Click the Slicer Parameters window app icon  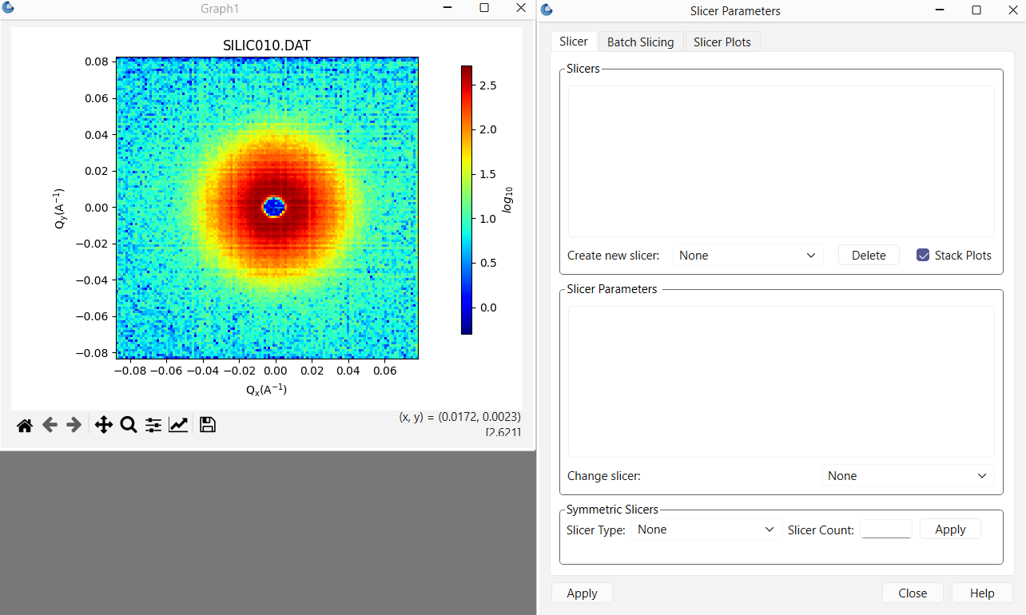tap(547, 10)
